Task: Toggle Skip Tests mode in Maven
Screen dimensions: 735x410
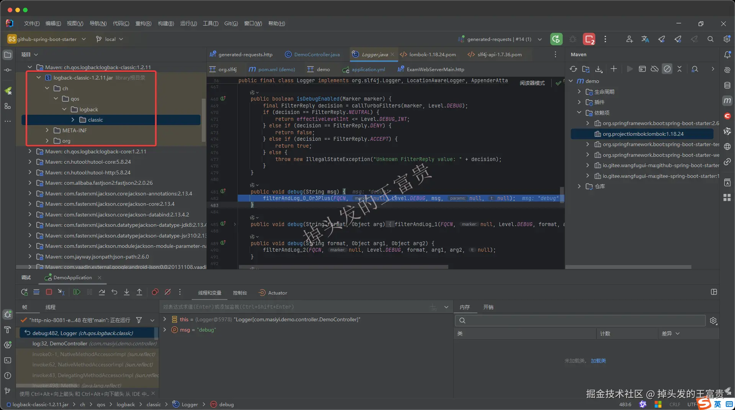Action: pos(667,69)
